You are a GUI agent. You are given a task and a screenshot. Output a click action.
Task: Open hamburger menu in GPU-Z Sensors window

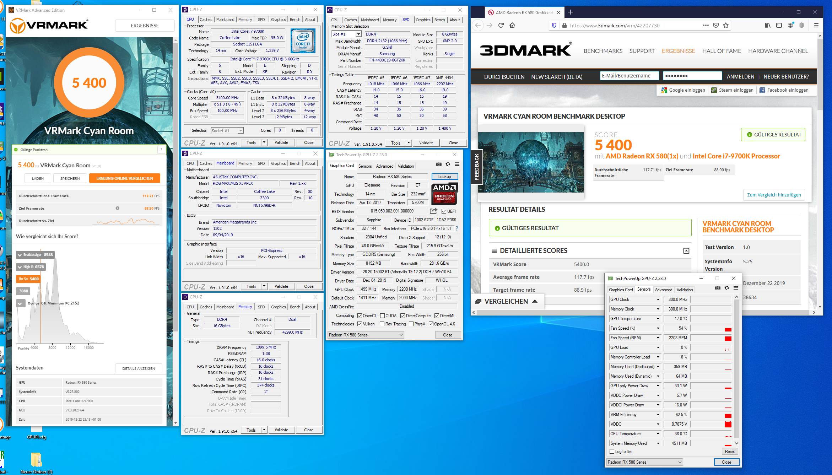[x=736, y=288]
